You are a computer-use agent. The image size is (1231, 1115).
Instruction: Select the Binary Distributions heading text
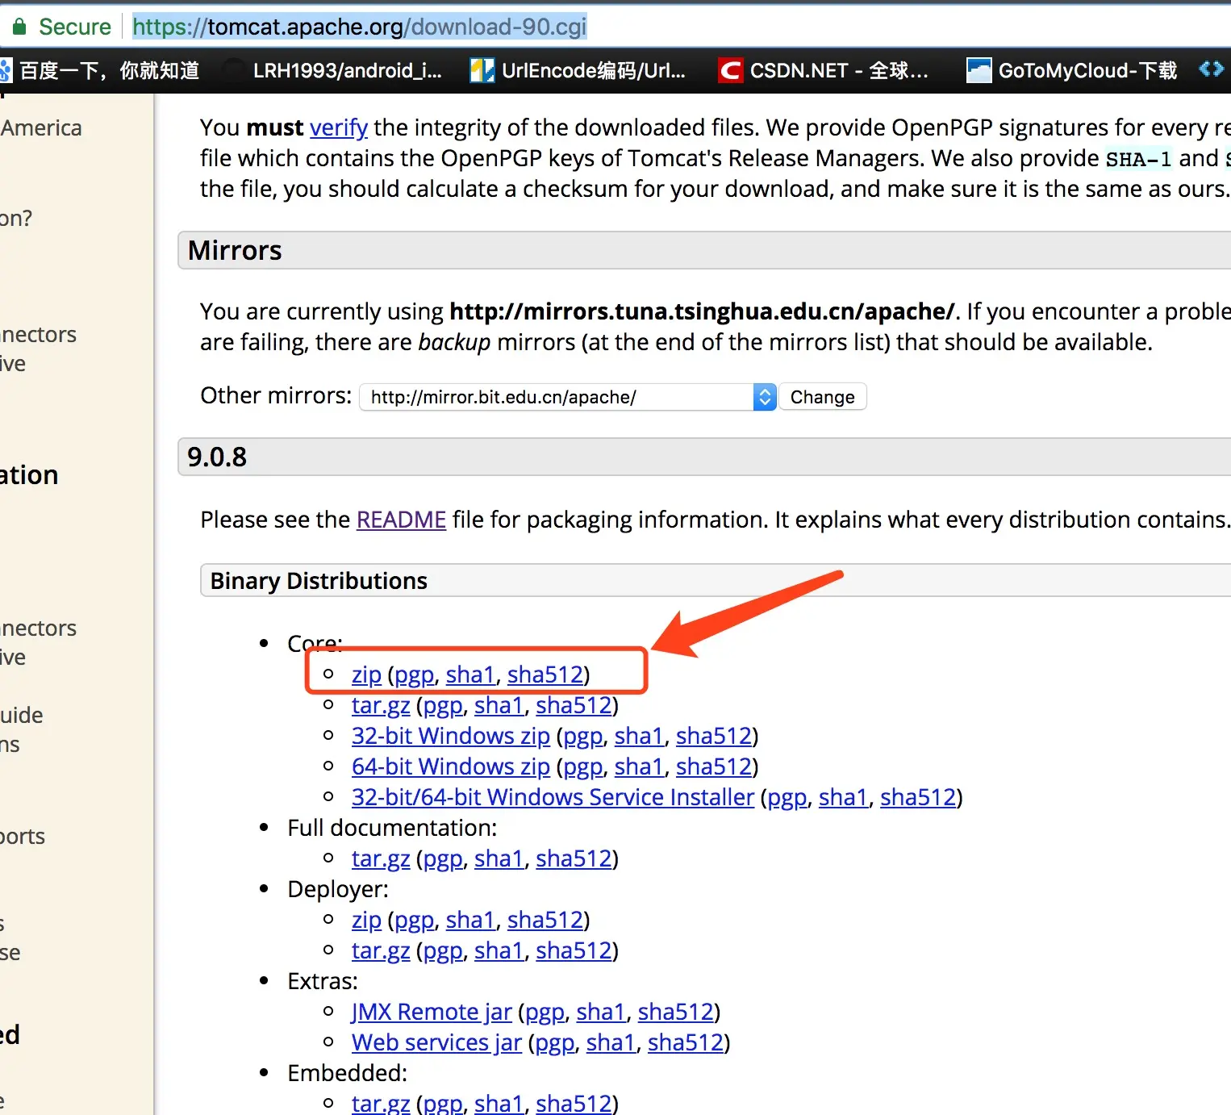(x=319, y=581)
